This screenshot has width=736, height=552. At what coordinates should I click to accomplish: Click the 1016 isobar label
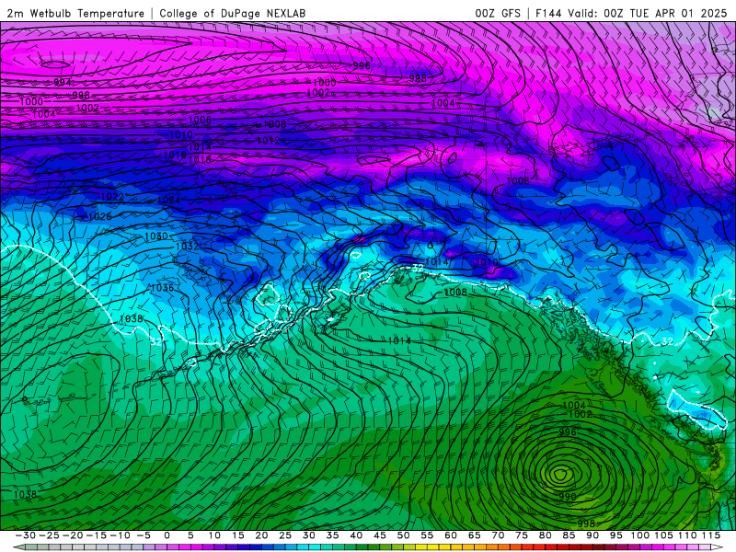coord(175,155)
